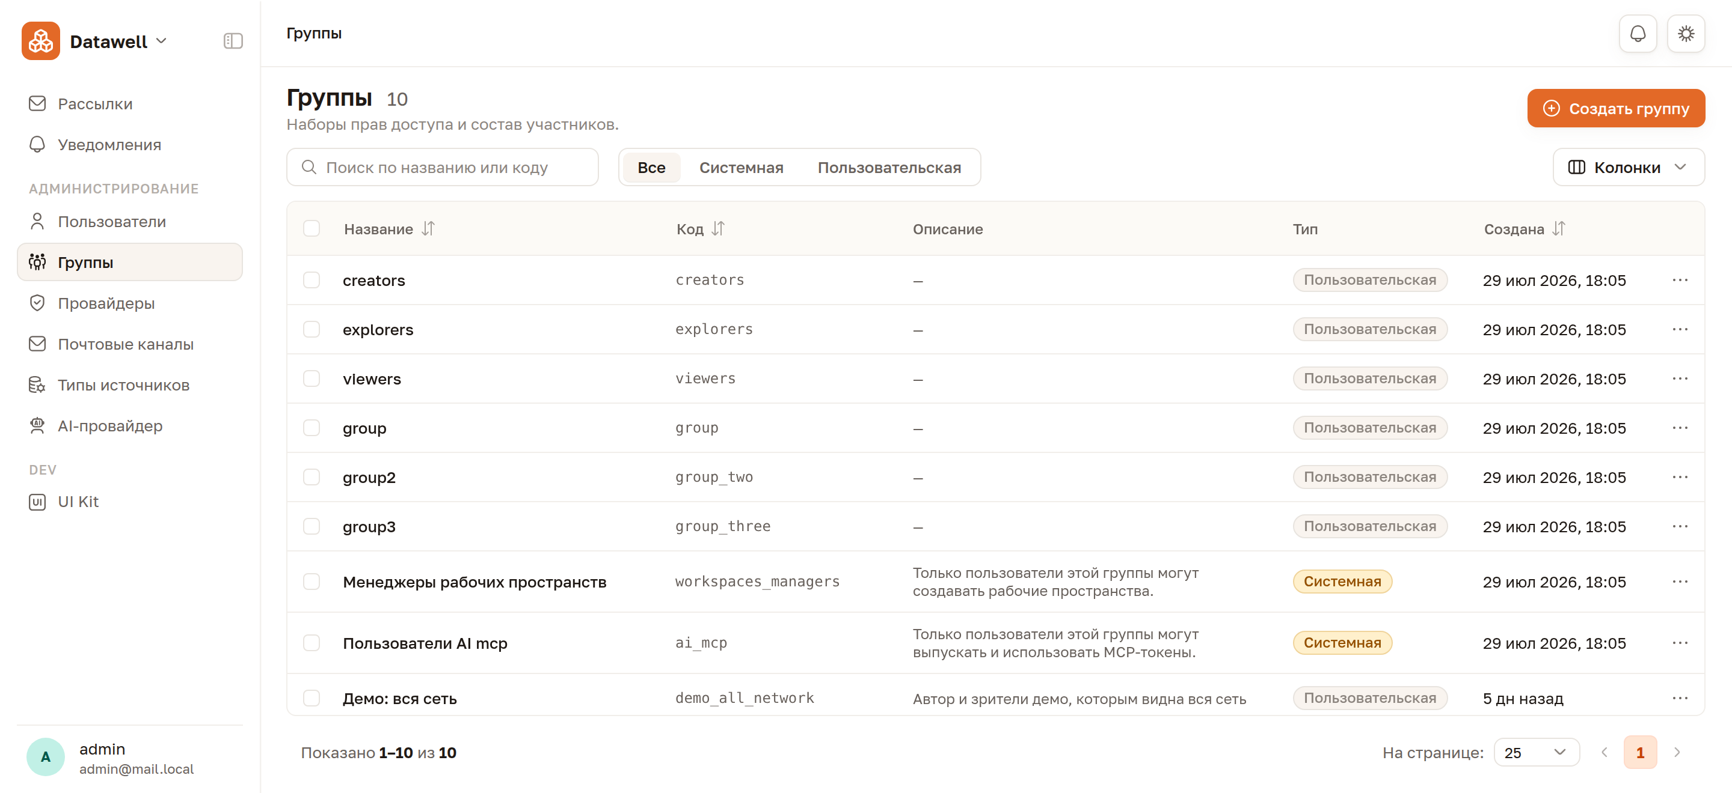Open the notifications bell icon
1732x793 pixels.
tap(1637, 34)
